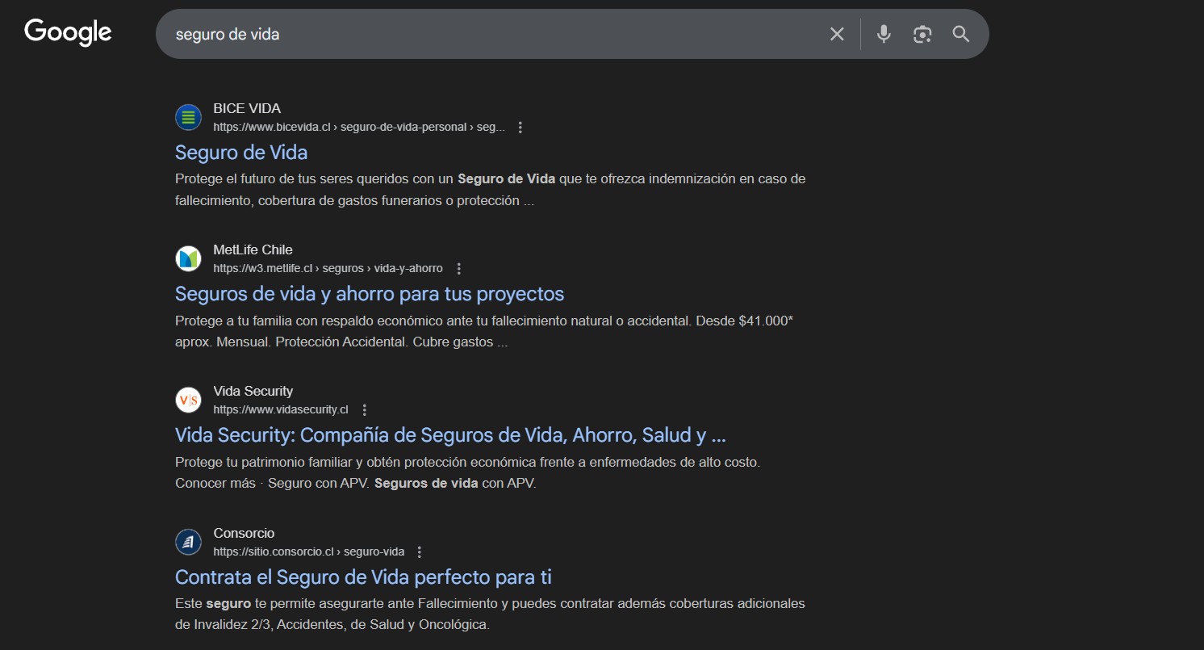Open the Vida Security company result link

click(x=450, y=434)
